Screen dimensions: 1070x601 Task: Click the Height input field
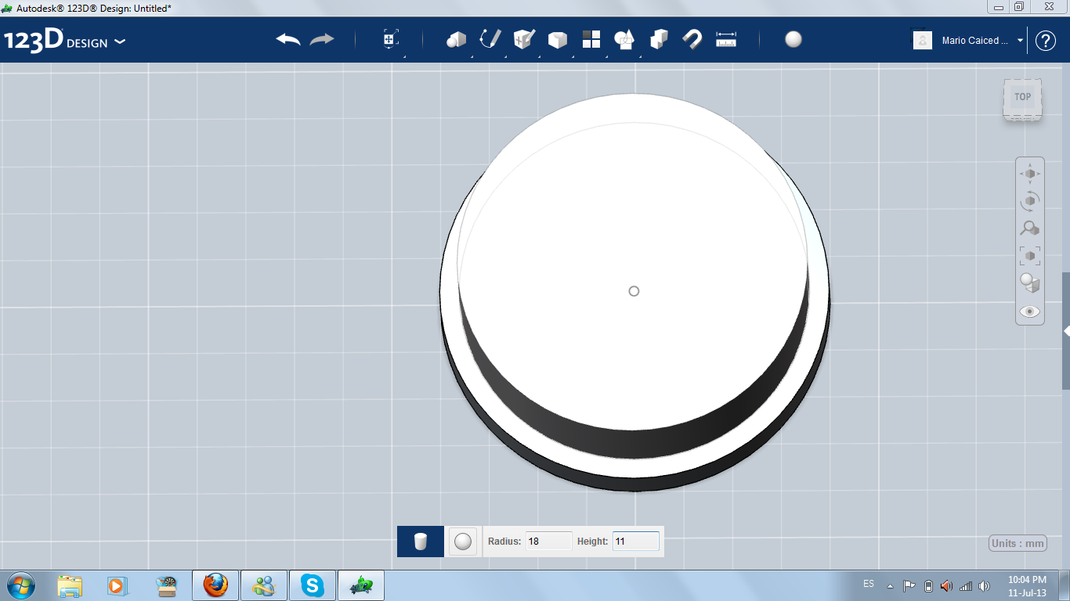point(636,541)
